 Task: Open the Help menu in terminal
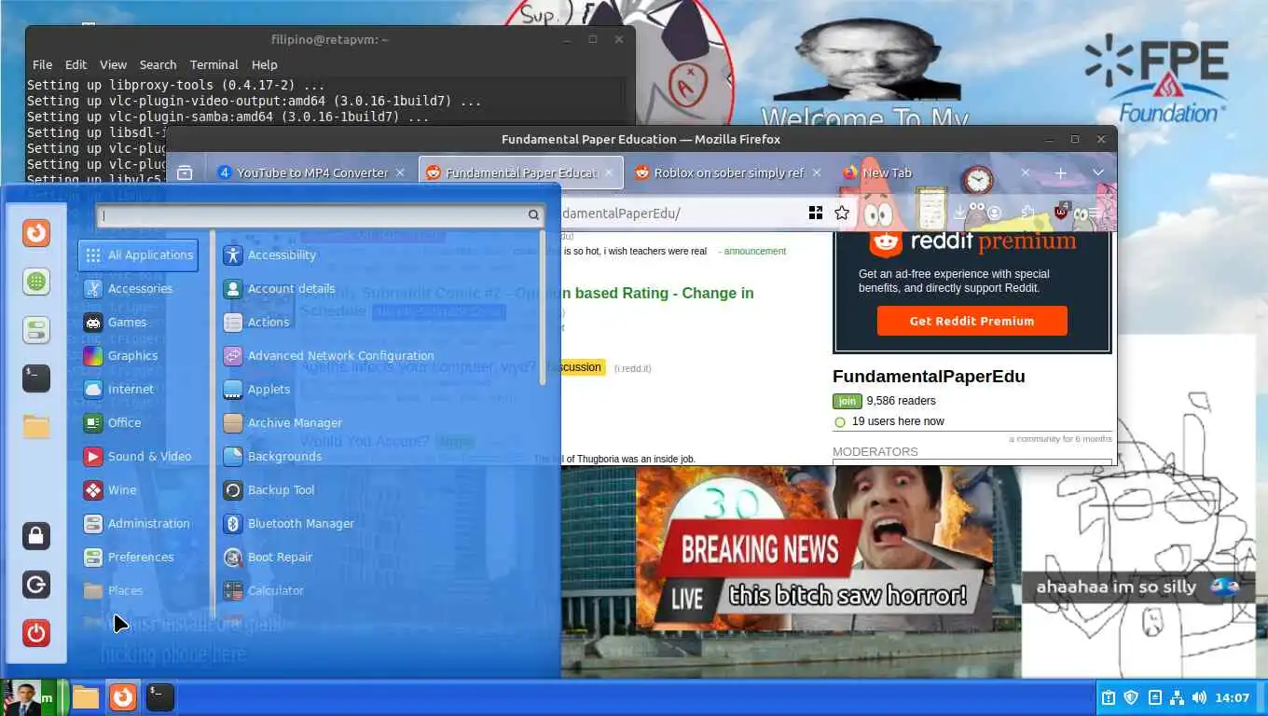pyautogui.click(x=264, y=64)
